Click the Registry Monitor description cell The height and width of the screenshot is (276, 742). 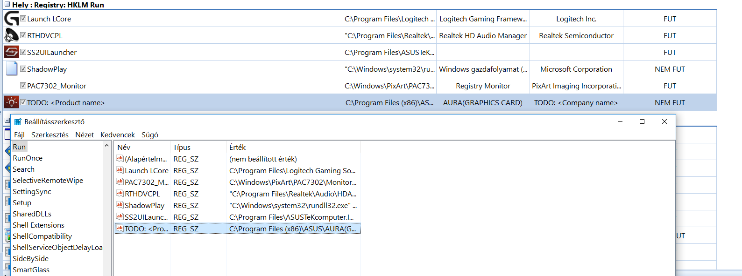(x=483, y=86)
